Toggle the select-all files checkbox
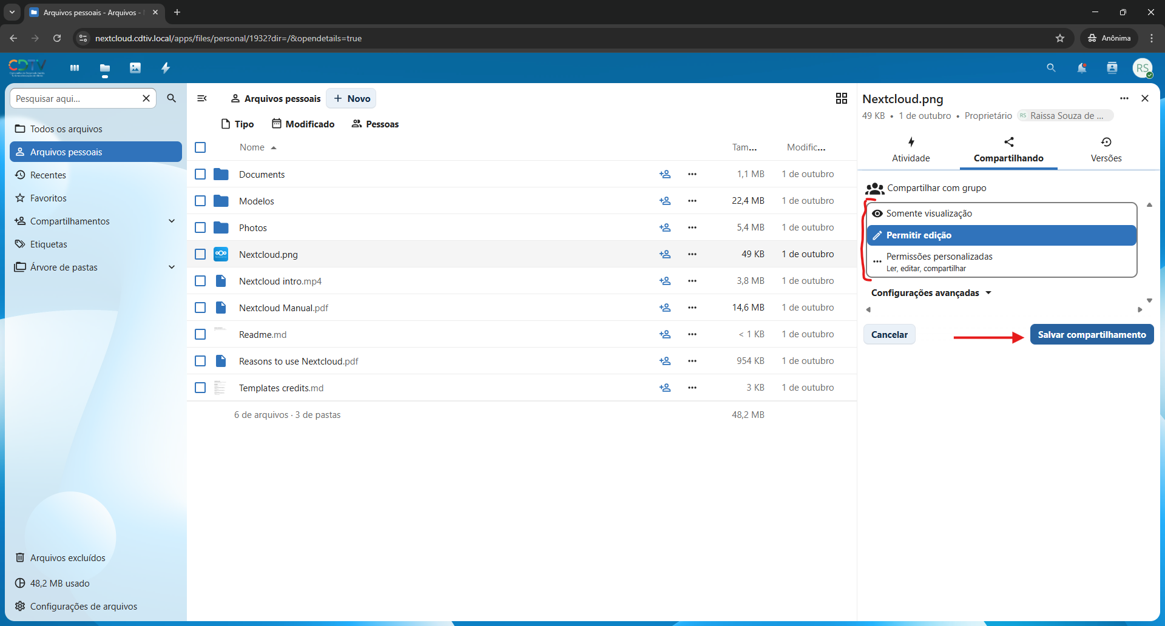This screenshot has width=1165, height=626. click(200, 147)
